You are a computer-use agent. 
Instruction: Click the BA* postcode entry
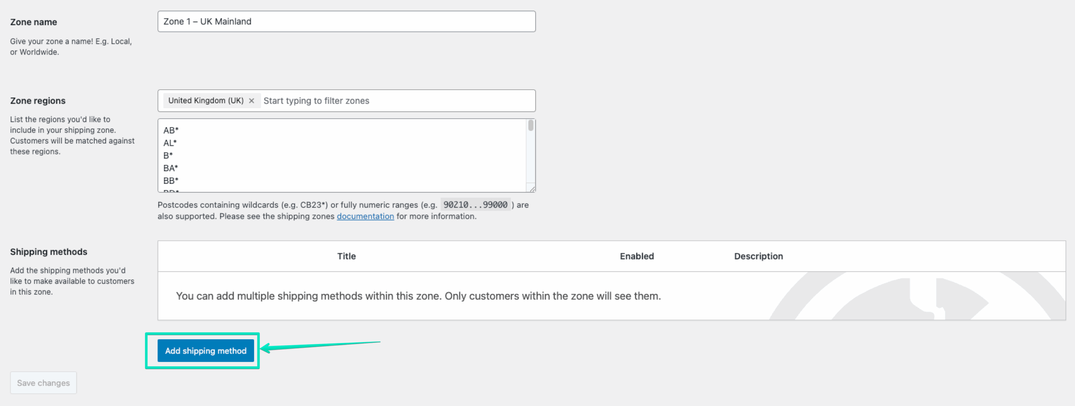point(170,168)
